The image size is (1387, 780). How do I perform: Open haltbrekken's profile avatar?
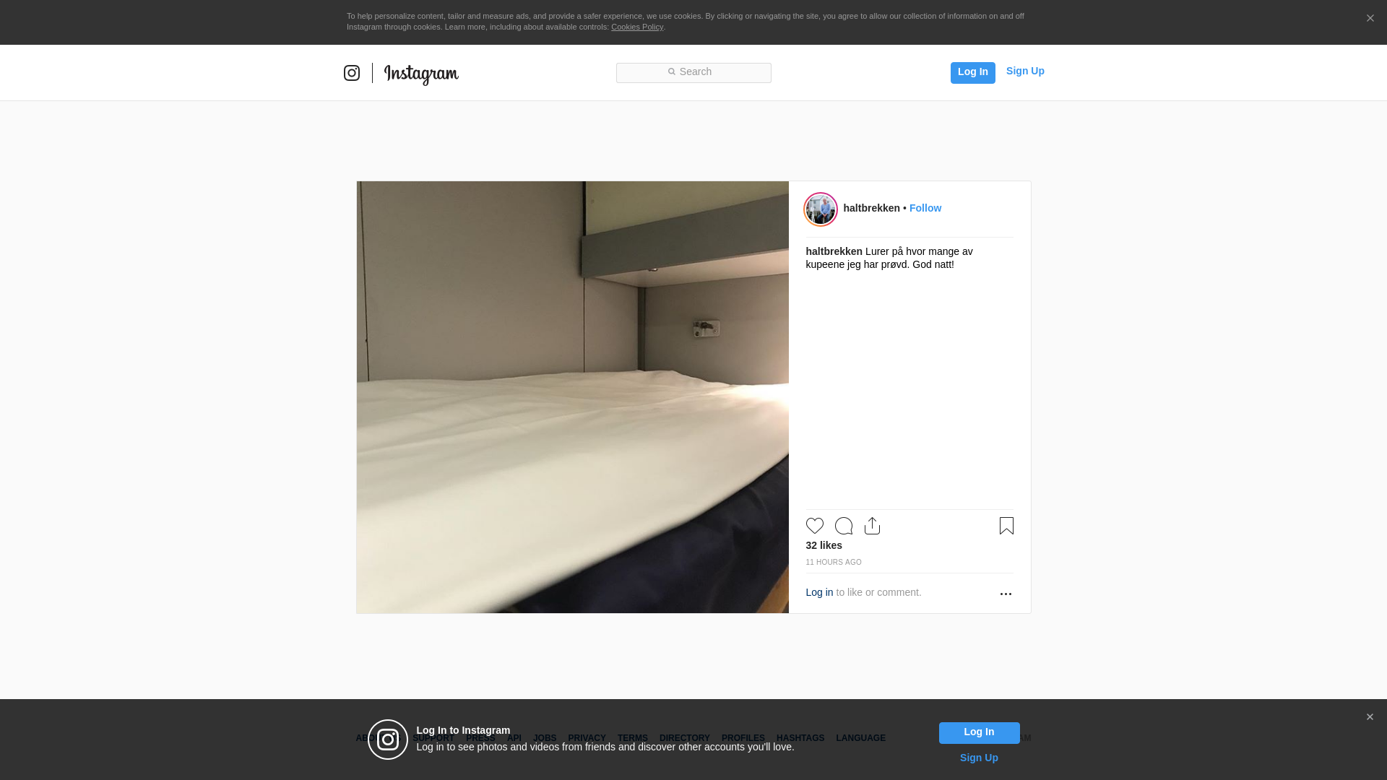click(821, 209)
